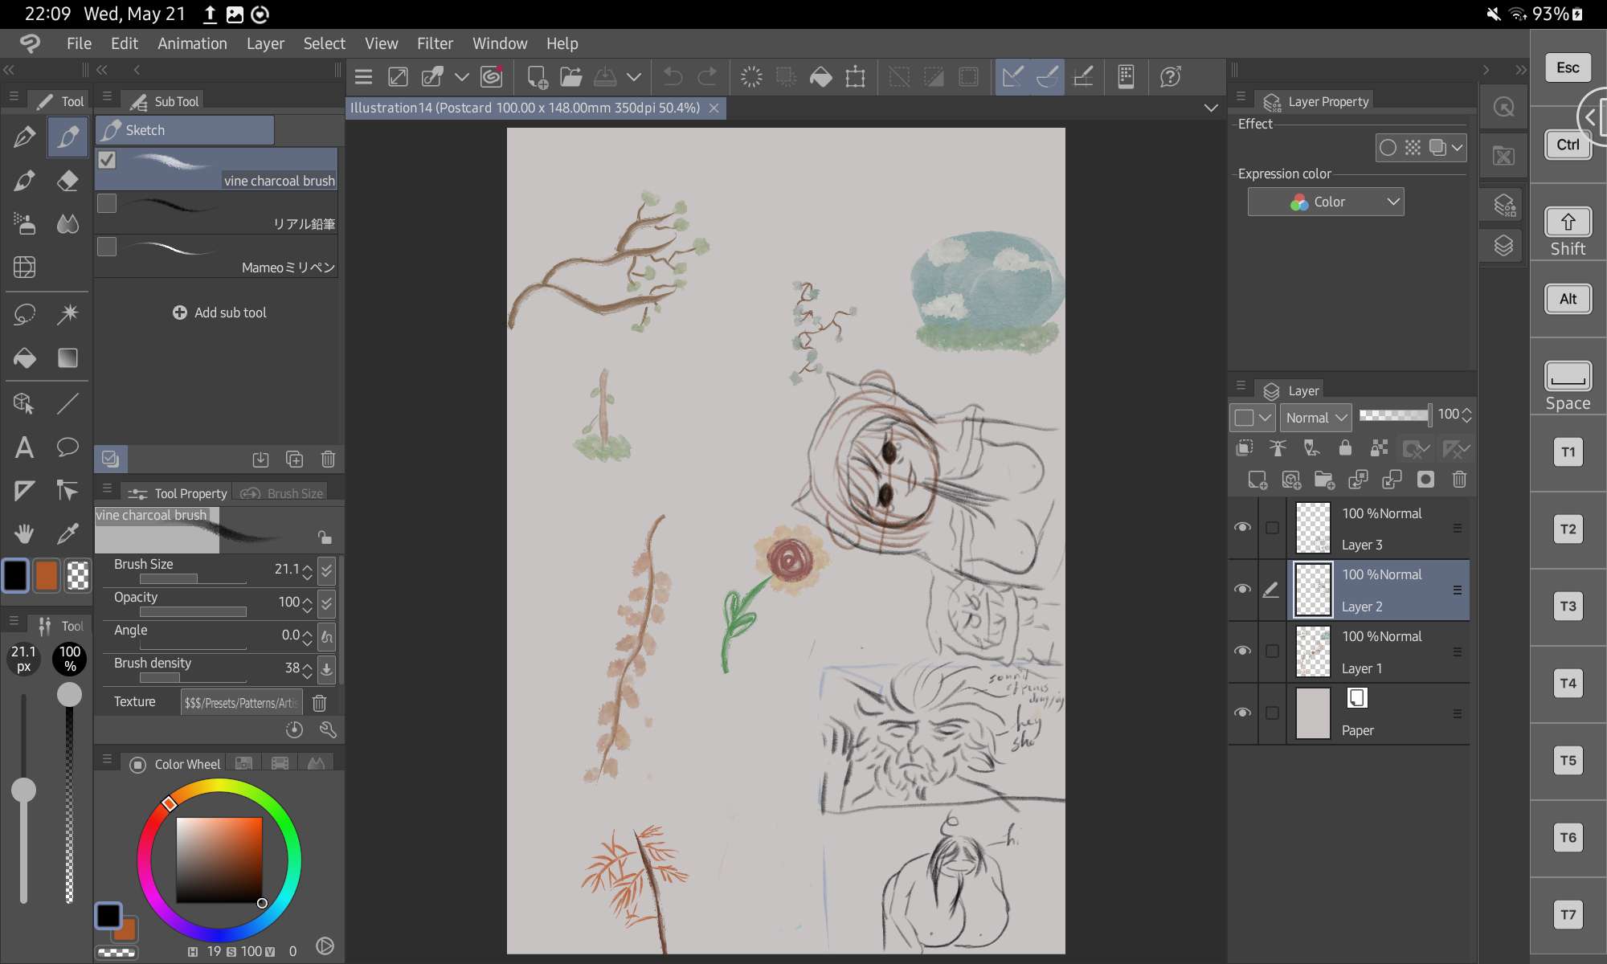
Task: Tap the Alt key on the edge keyboard
Action: click(x=1568, y=299)
